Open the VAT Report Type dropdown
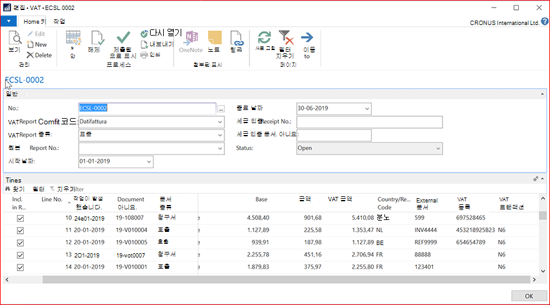This screenshot has height=305, width=550. (x=220, y=135)
